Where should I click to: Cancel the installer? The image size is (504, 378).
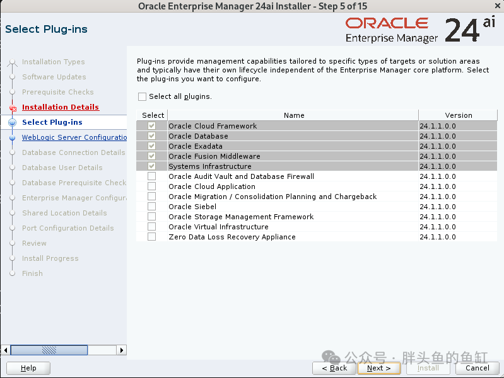pyautogui.click(x=478, y=368)
